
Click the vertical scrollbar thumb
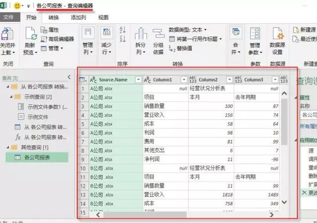(284, 122)
